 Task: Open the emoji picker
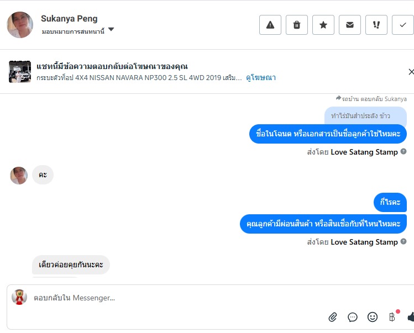tap(373, 317)
